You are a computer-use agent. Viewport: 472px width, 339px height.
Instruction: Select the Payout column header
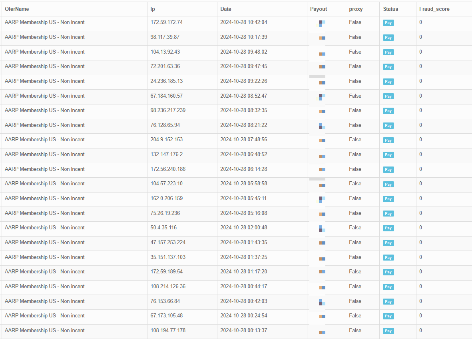(x=319, y=9)
